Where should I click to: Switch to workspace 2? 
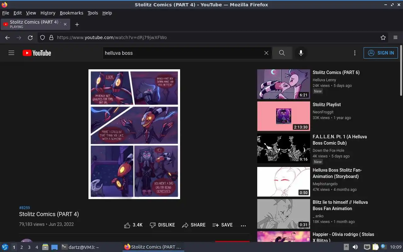coord(21,247)
